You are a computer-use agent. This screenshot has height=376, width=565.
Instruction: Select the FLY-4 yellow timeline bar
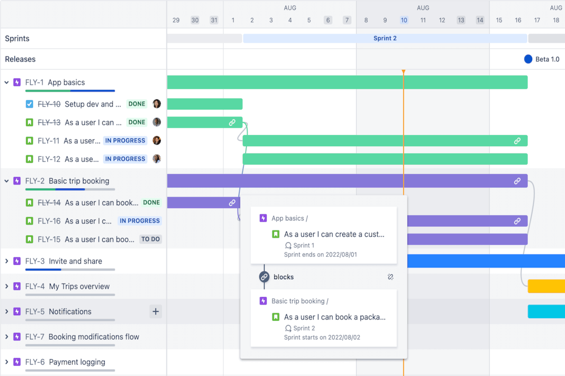[x=546, y=286]
